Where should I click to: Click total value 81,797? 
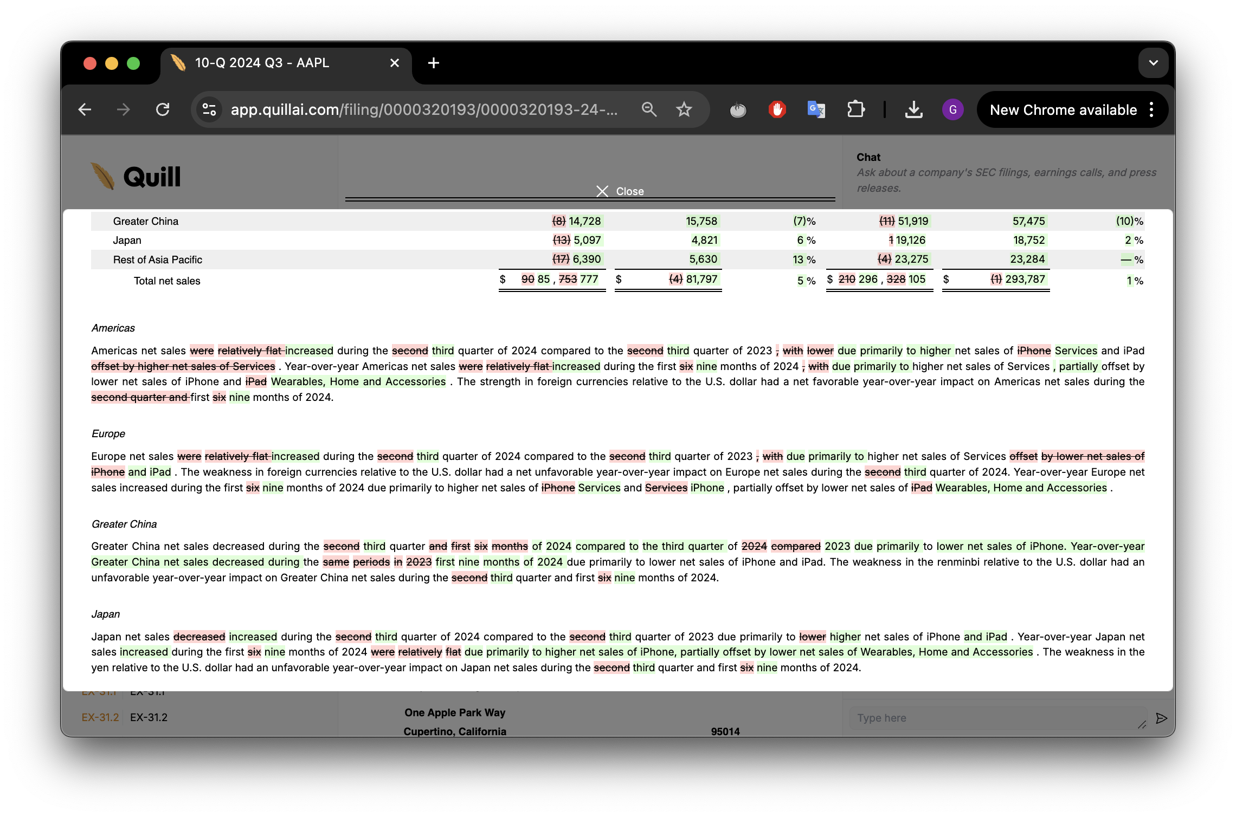click(701, 279)
